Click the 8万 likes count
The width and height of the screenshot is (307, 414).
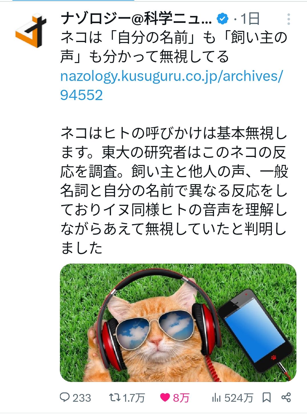pyautogui.click(x=181, y=398)
